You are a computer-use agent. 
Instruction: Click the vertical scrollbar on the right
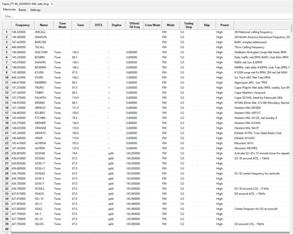tap(292, 28)
